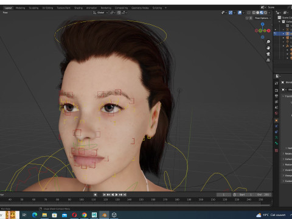Switch to the Modeling workspace tab
The width and height of the screenshot is (292, 219).
(x=20, y=8)
